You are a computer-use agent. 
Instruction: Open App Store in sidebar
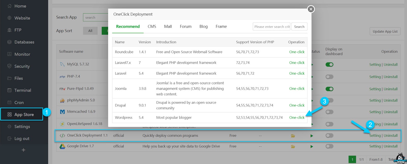pos(22,114)
